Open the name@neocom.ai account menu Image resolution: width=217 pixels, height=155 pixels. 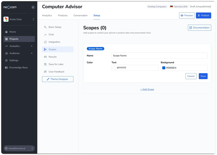click(19, 148)
